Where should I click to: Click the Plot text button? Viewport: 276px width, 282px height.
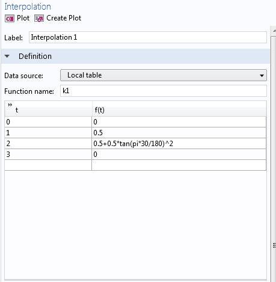coord(23,18)
